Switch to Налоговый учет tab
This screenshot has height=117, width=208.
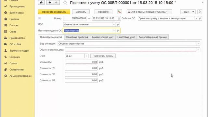[126, 37]
